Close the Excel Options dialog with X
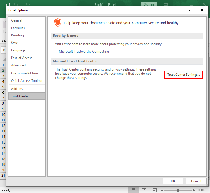Viewport: 210px width, 193px height. [202, 10]
